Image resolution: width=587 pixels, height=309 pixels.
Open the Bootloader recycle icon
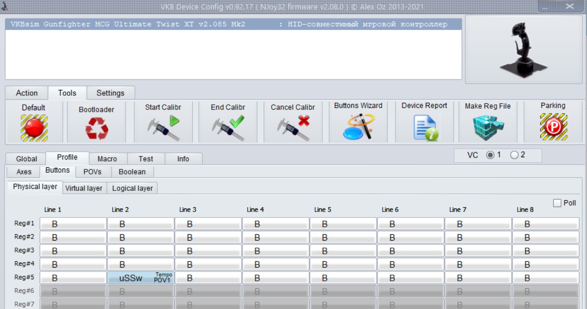click(x=97, y=129)
